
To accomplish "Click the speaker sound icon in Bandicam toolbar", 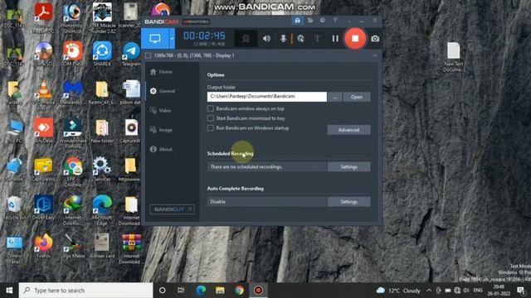I will pyautogui.click(x=266, y=39).
